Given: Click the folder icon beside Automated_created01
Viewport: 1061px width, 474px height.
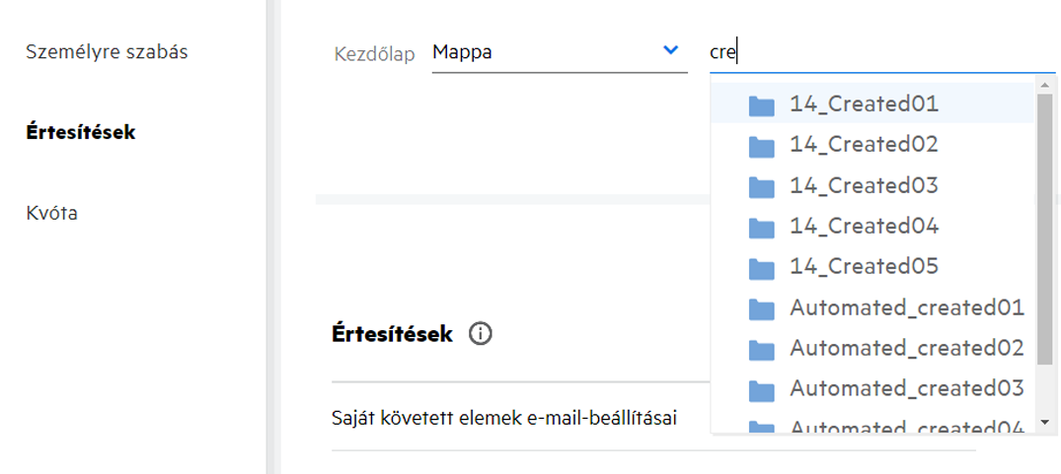Looking at the screenshot, I should tap(761, 309).
